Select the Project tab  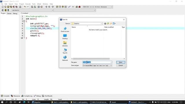pos(3,13)
